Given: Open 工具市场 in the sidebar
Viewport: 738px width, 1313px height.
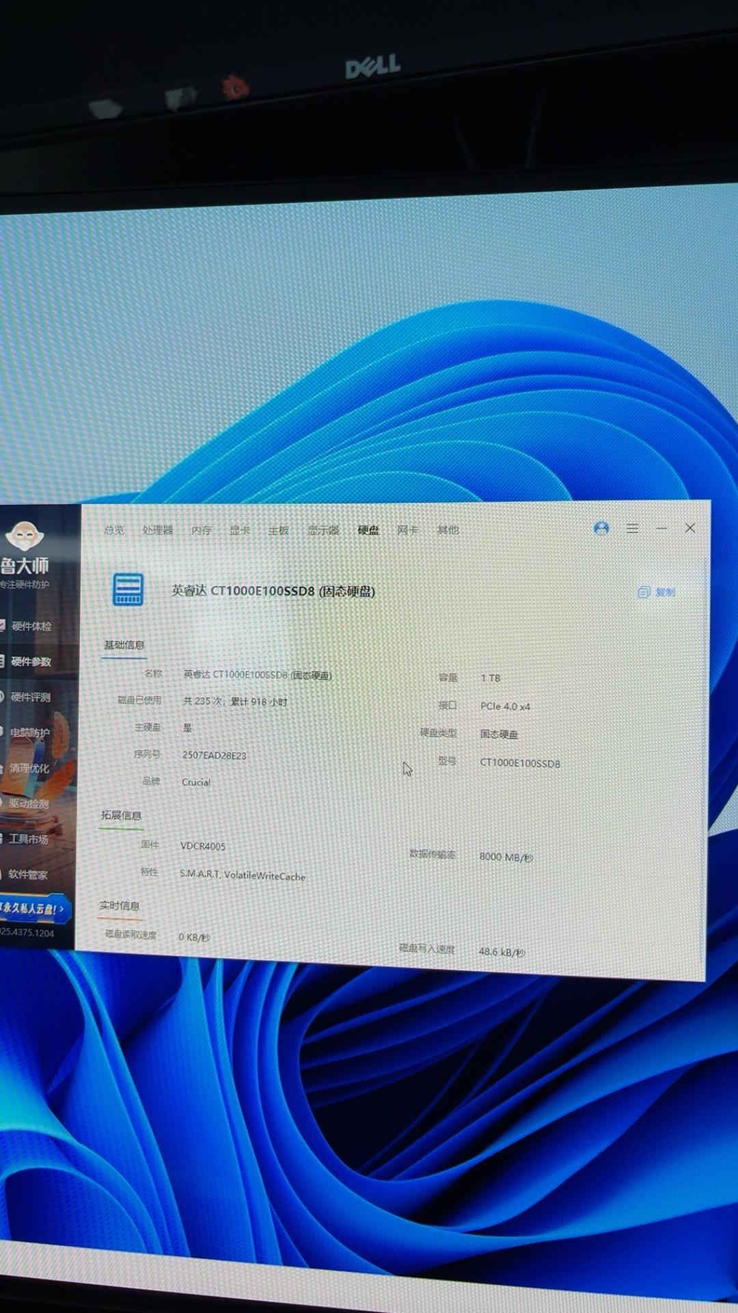Looking at the screenshot, I should click(26, 839).
